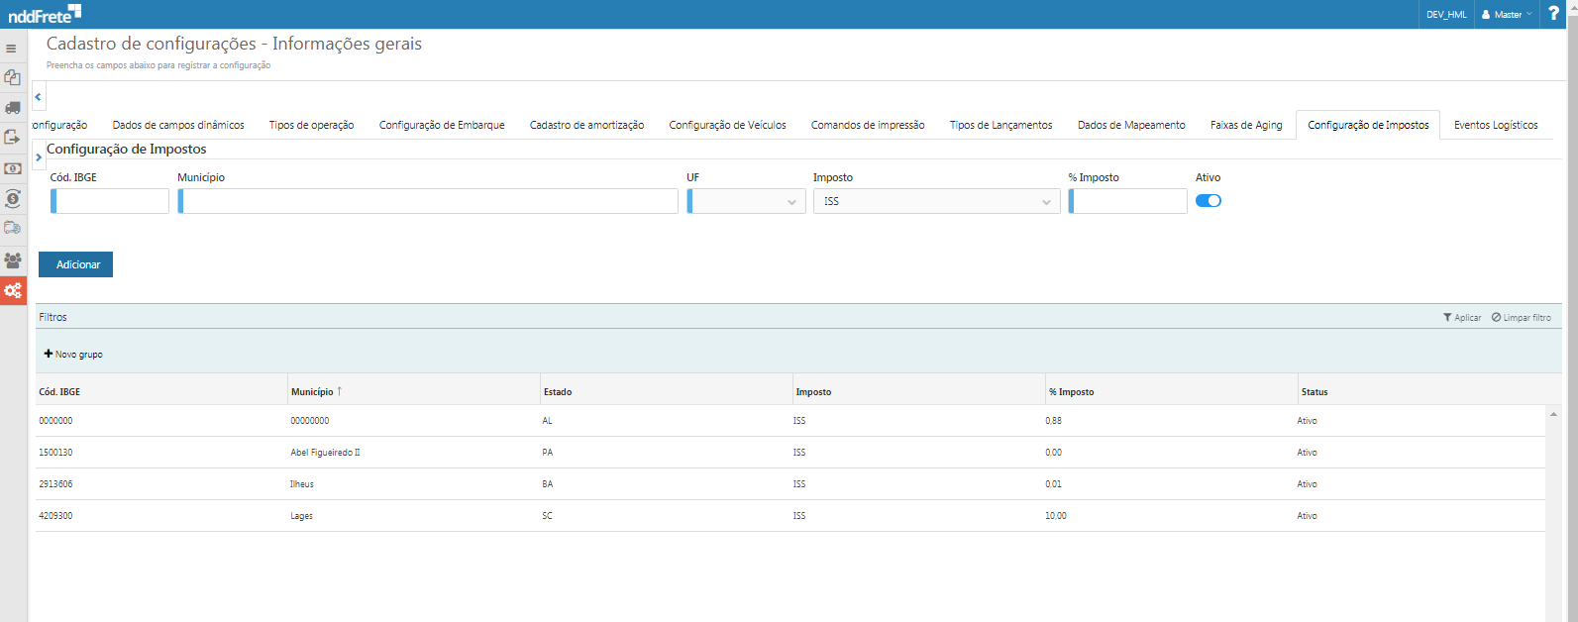This screenshot has height=622, width=1578.
Task: Click Limpar filtro link
Action: [1522, 318]
